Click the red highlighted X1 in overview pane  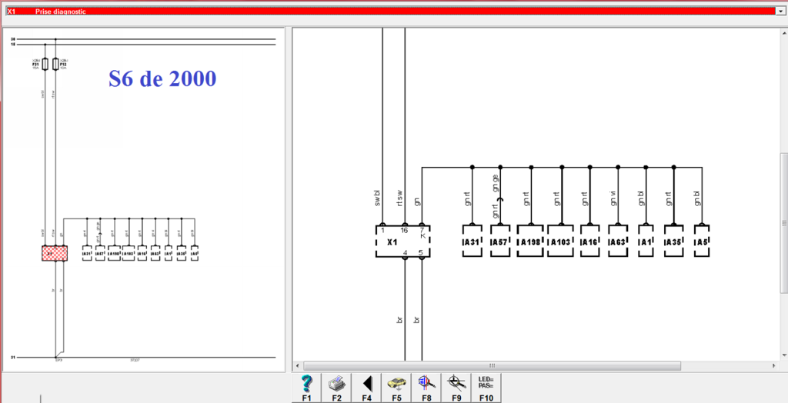55,253
